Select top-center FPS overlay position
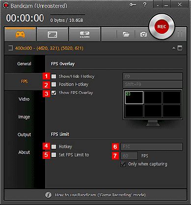 [153, 98]
